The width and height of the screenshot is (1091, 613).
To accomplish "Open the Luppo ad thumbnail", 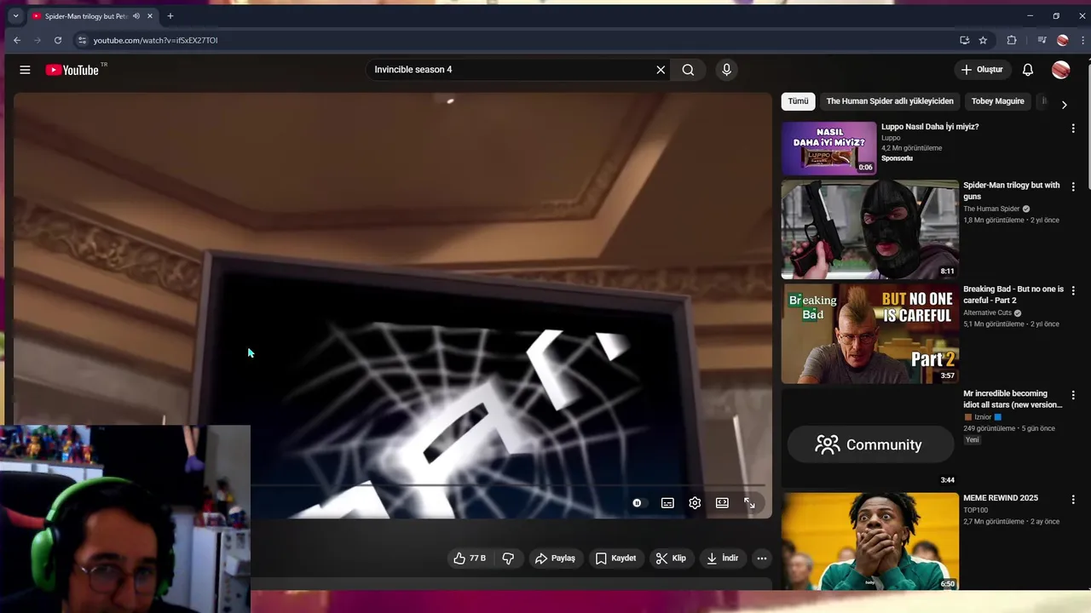I will coord(829,148).
